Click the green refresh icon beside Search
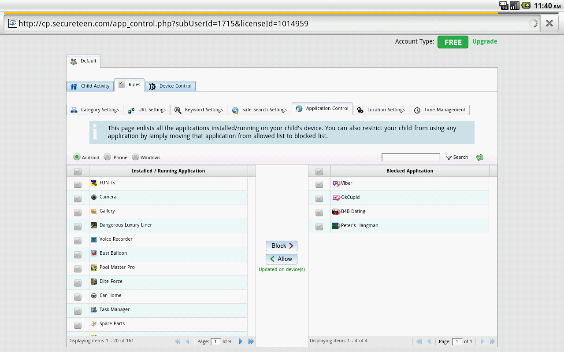 480,158
